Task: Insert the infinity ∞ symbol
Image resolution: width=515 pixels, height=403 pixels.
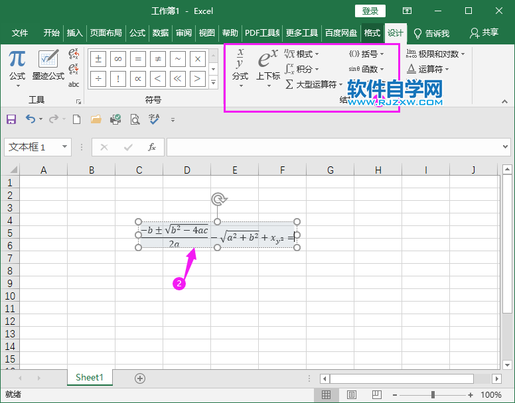Action: pyautogui.click(x=118, y=59)
